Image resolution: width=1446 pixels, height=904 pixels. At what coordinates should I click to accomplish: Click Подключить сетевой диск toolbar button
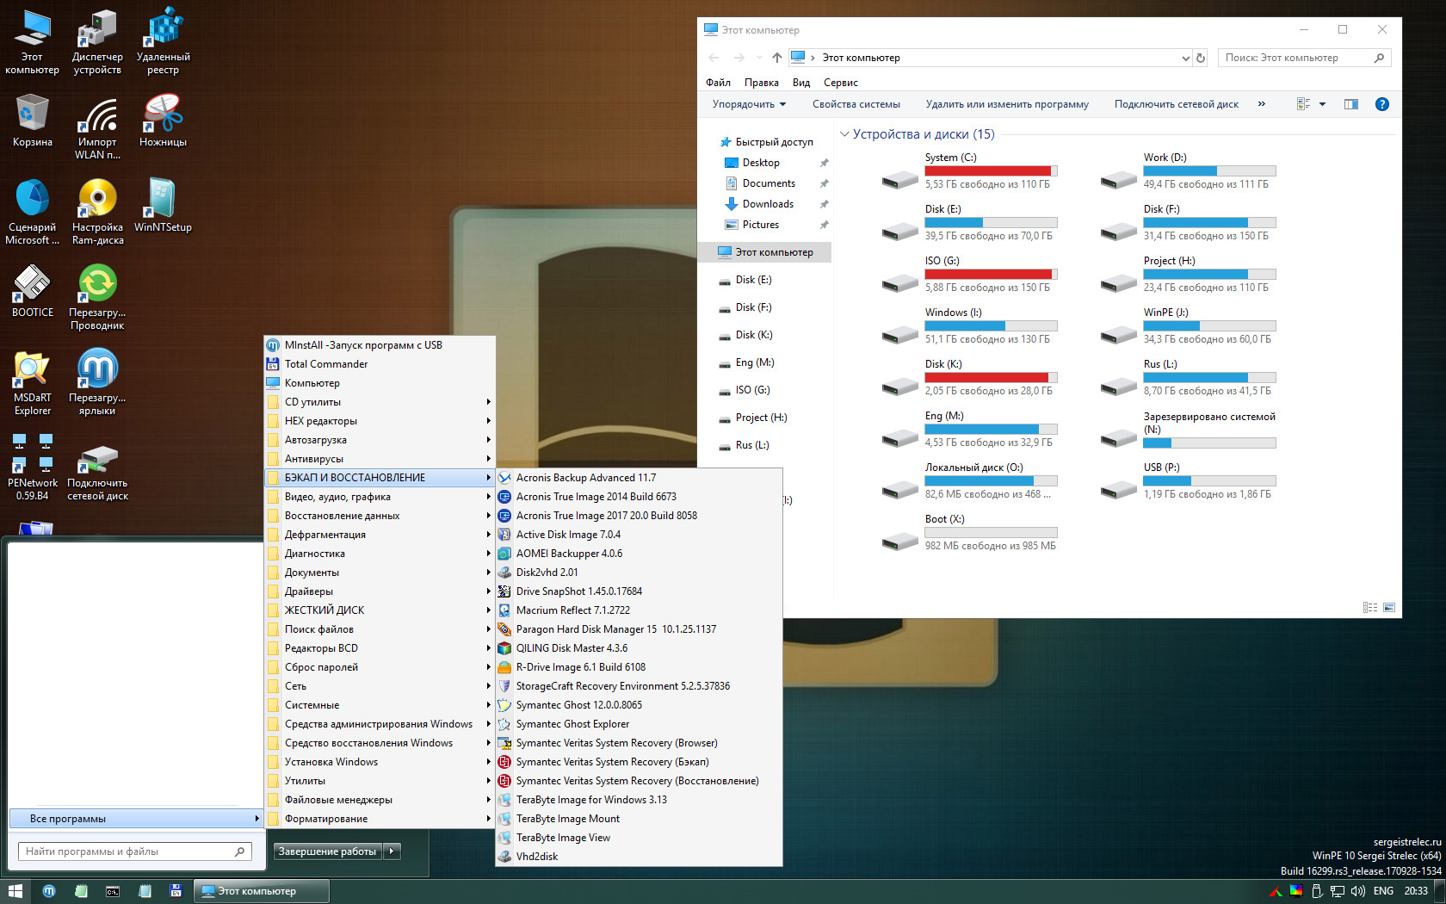1176,104
